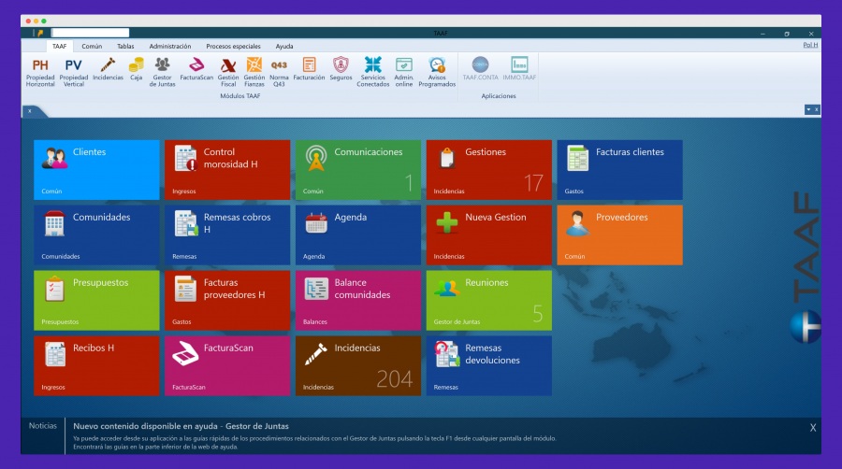842x469 pixels.
Task: Open the Remesas devoluciones tile
Action: [x=489, y=366]
